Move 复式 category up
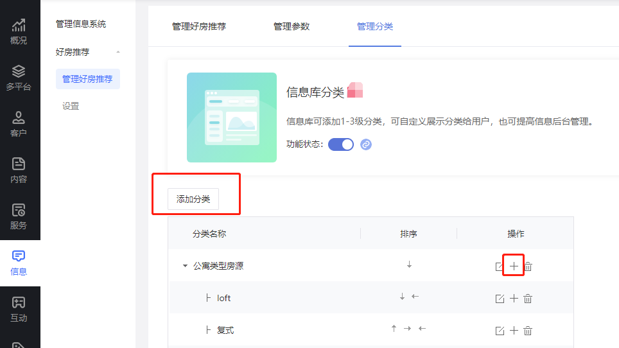619x348 pixels. coord(394,328)
